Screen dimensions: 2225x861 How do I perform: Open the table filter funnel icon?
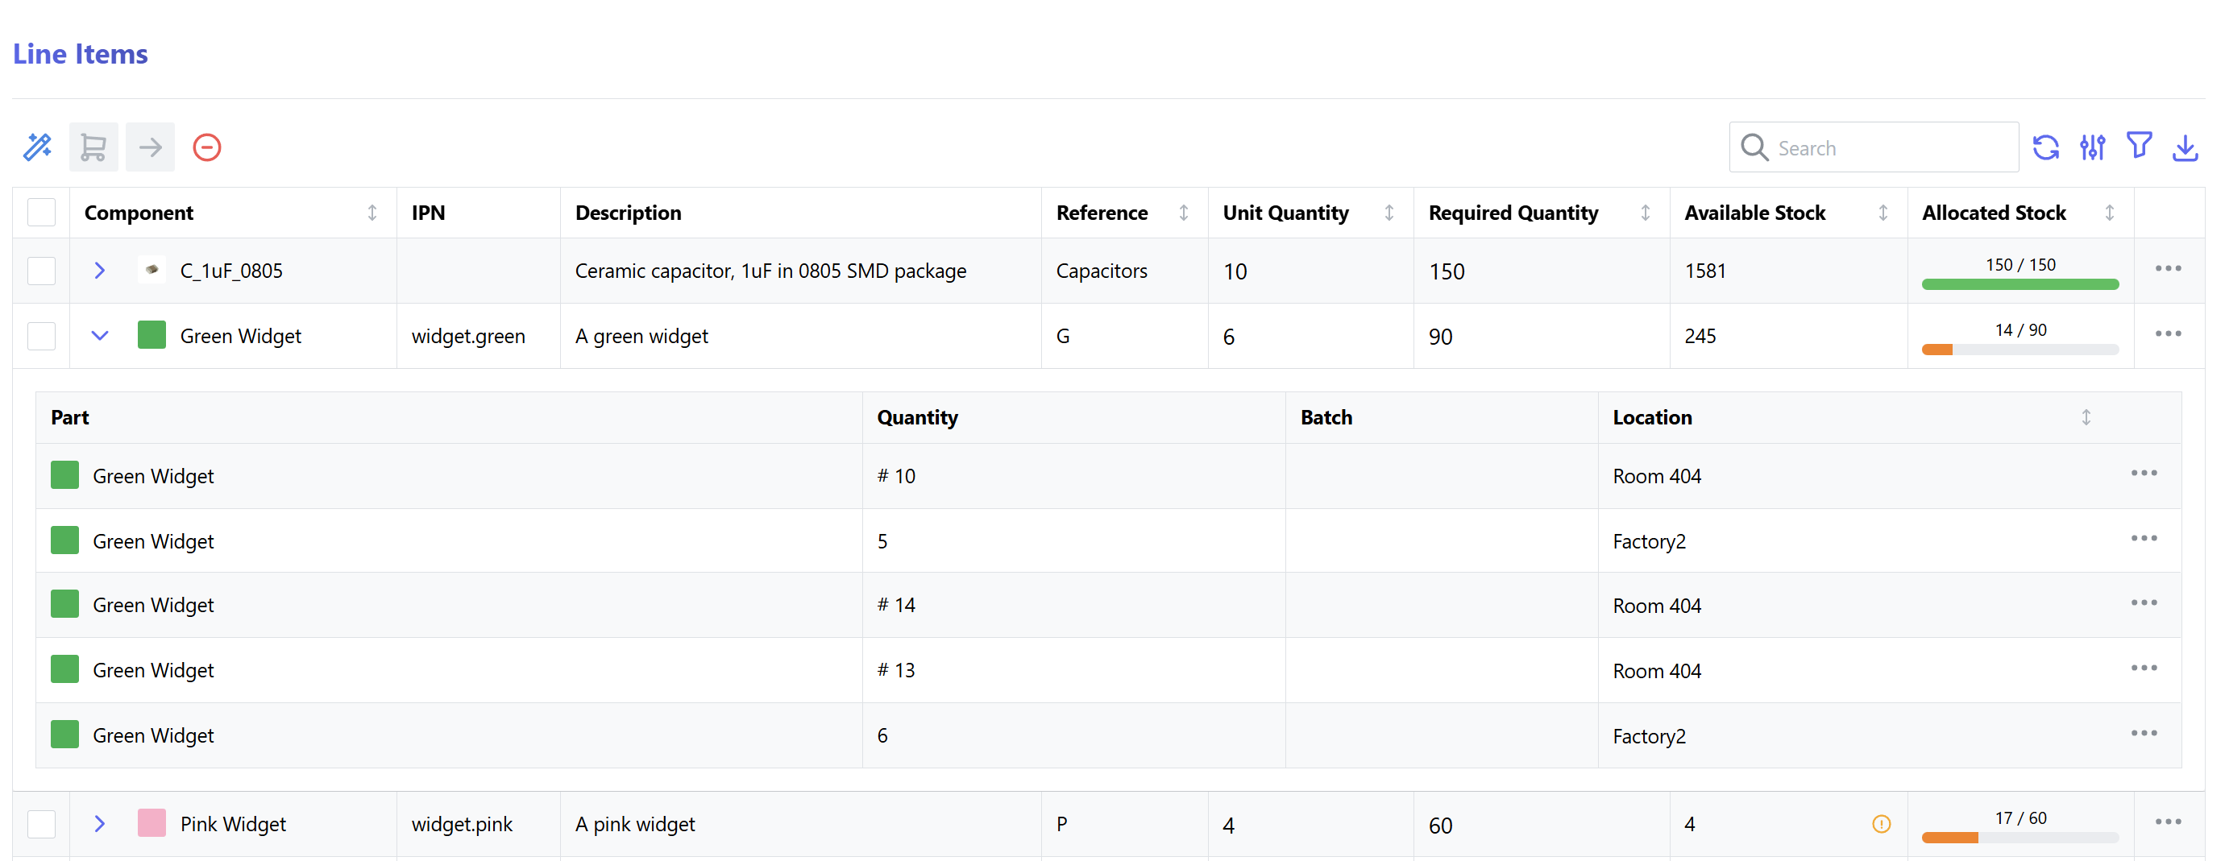pyautogui.click(x=2139, y=146)
